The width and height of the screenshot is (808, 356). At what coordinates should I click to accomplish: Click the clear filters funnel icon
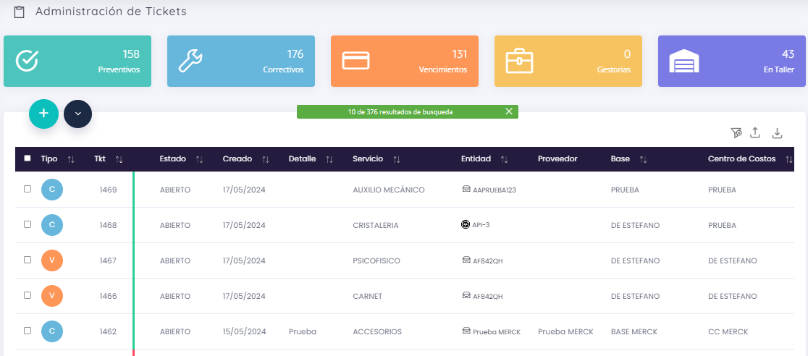coord(736,132)
